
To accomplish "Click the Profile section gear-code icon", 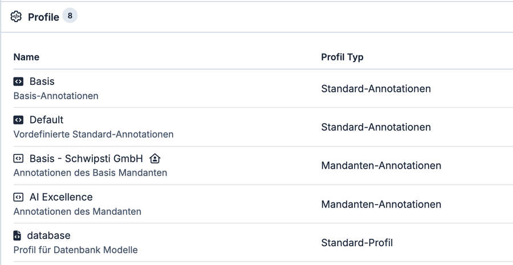I will 16,17.
